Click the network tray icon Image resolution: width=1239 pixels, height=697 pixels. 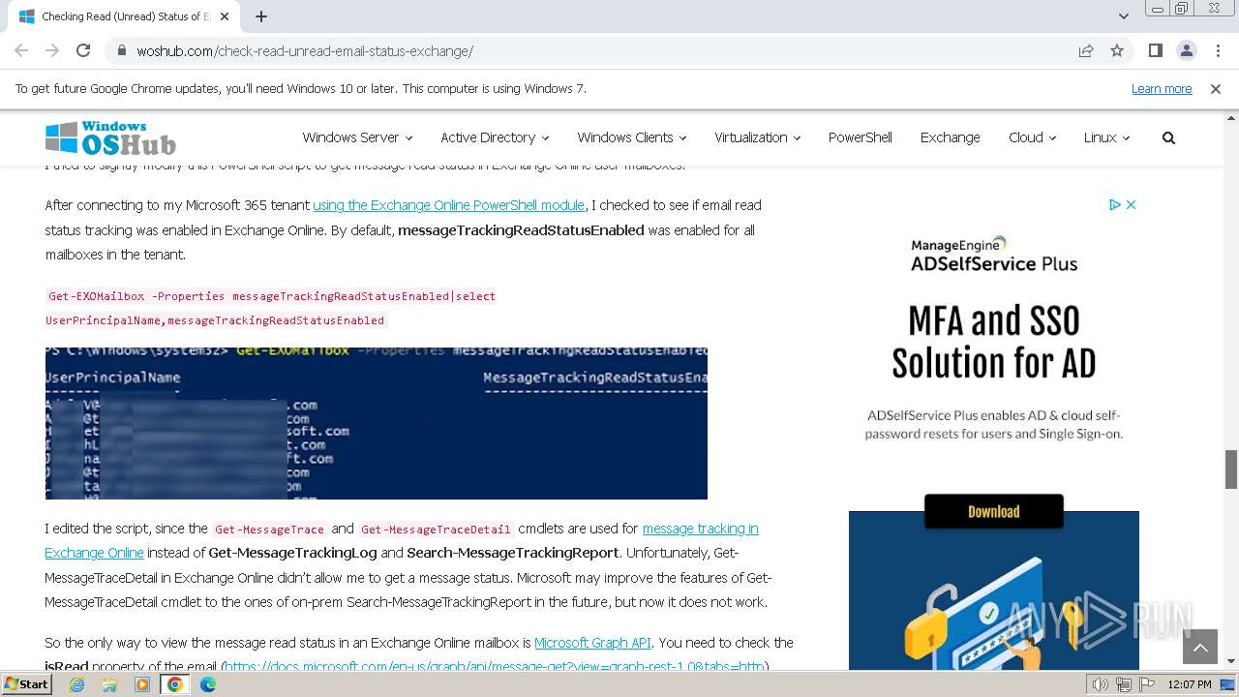click(1123, 684)
